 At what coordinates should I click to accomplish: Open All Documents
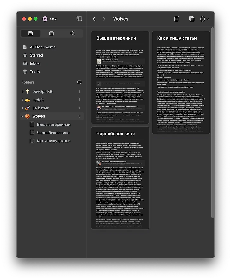tap(52, 47)
